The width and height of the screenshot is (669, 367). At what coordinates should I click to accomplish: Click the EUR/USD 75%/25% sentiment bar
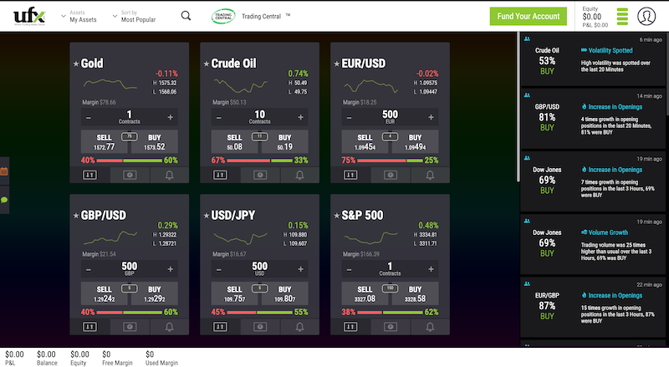click(390, 161)
